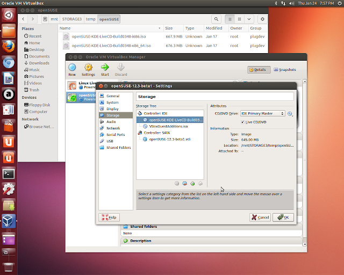This screenshot has height=275, width=344.
Task: Switch to the Details view
Action: pyautogui.click(x=259, y=70)
